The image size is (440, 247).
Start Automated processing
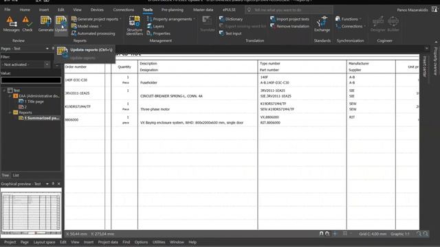click(x=93, y=34)
